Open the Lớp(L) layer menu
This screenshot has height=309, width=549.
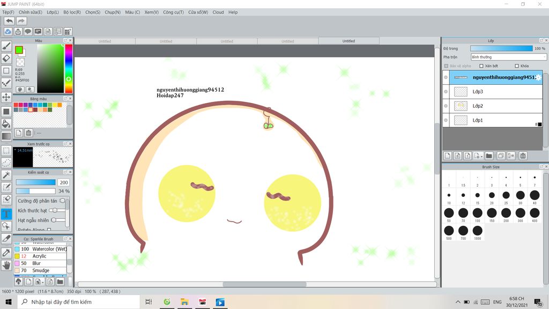(x=53, y=12)
